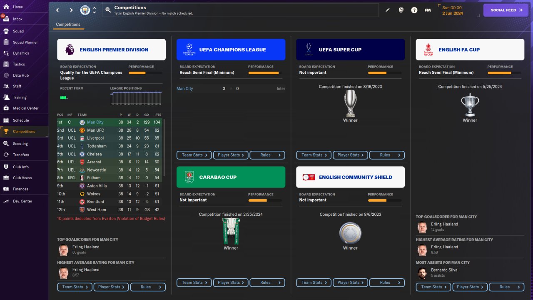Image resolution: width=533 pixels, height=300 pixels.
Task: Click the pencil edit icon in the top bar
Action: pos(388,10)
